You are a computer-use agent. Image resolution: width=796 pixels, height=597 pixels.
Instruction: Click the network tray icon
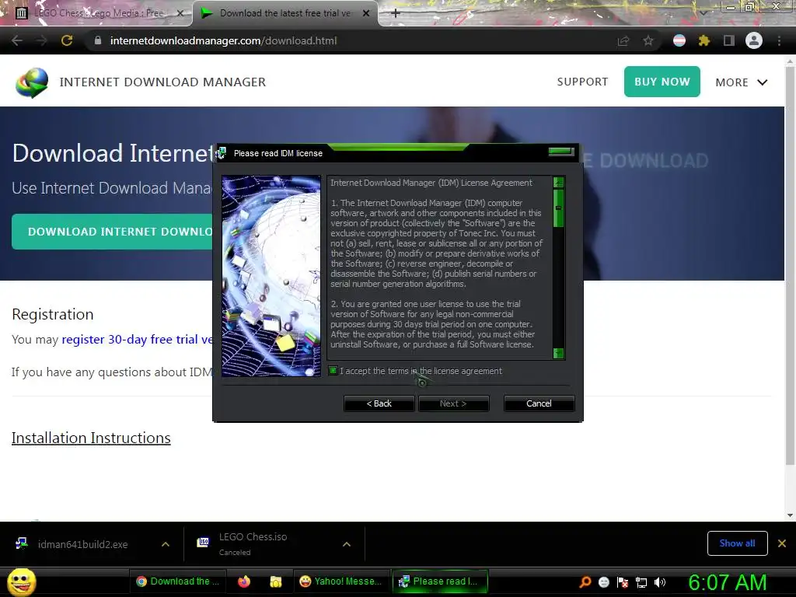pos(641,582)
